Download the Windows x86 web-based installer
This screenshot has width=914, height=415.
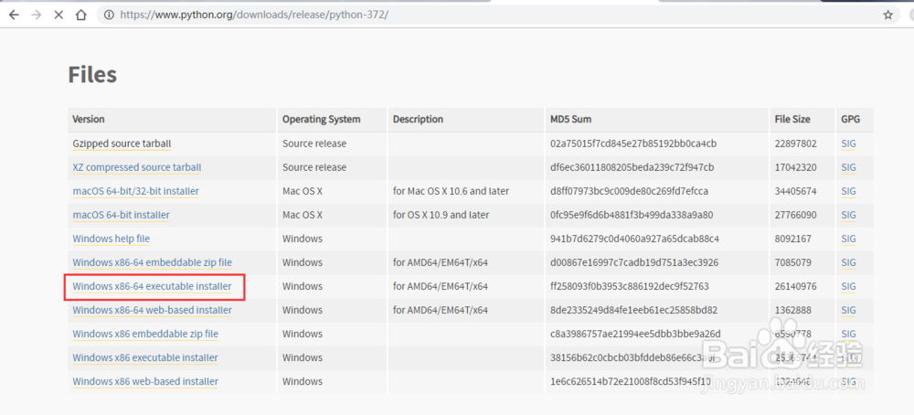click(145, 381)
